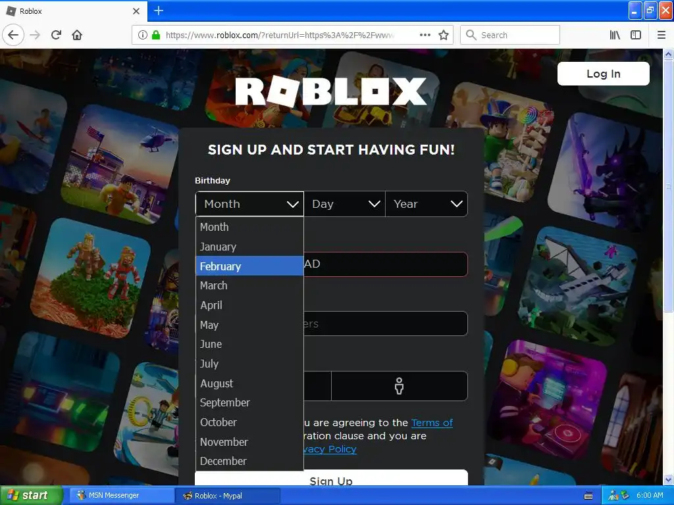Open the Privacy Policy link
The image size is (674, 505).
click(x=330, y=449)
